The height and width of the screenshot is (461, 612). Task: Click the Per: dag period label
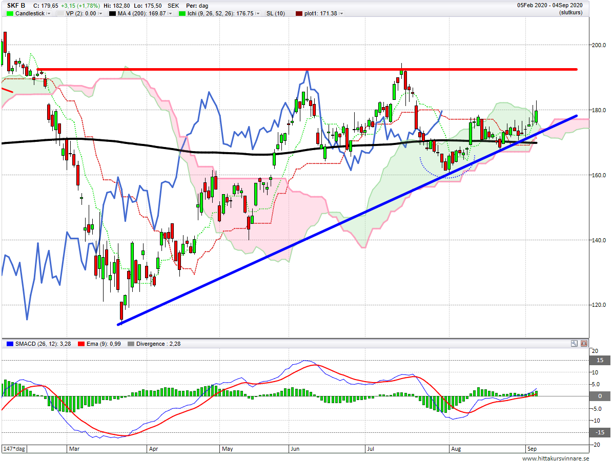tap(197, 6)
